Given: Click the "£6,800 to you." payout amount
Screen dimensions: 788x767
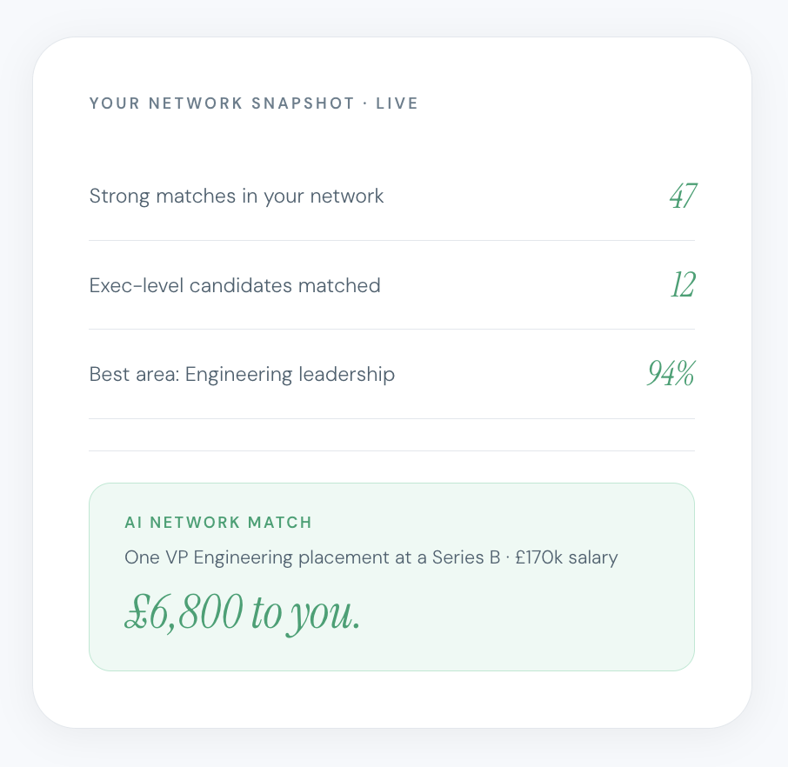Looking at the screenshot, I should 242,614.
